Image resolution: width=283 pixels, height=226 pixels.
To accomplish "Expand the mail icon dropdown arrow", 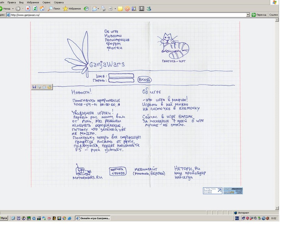I will point(98,9).
